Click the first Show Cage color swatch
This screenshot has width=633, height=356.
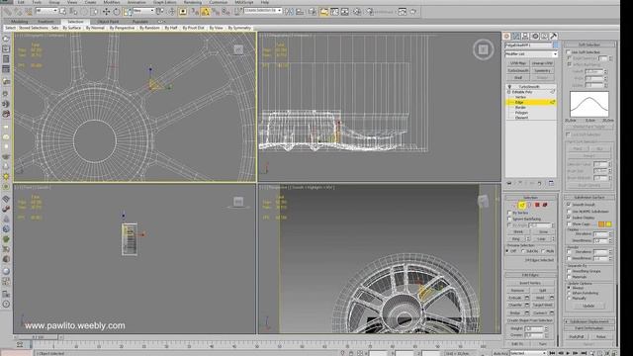601,224
